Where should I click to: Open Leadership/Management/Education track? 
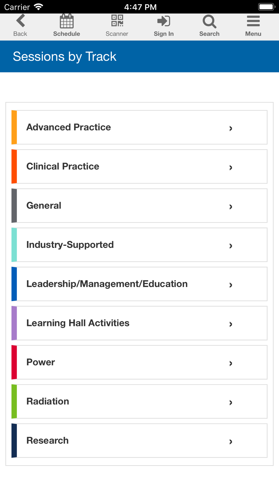139,284
